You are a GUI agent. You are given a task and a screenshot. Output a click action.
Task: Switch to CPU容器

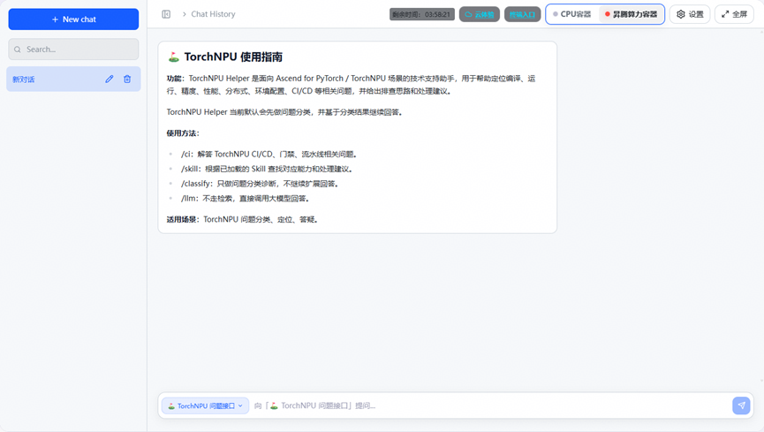point(572,14)
